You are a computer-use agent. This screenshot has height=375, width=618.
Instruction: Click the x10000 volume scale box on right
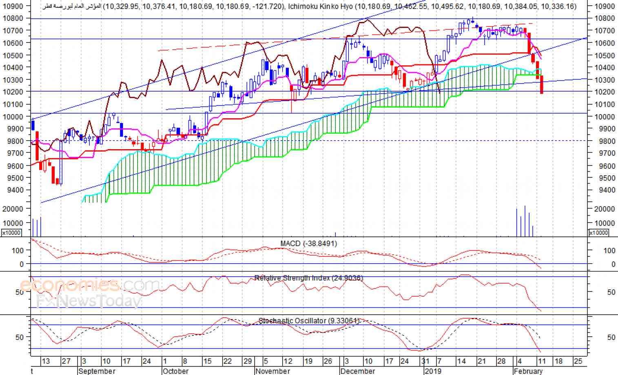click(598, 233)
